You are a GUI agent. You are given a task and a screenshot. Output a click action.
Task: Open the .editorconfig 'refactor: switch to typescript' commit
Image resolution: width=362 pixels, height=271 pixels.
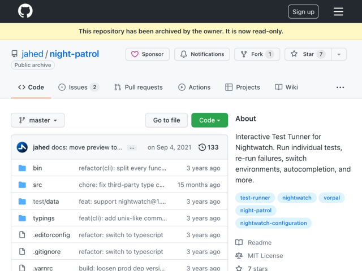(x=120, y=235)
